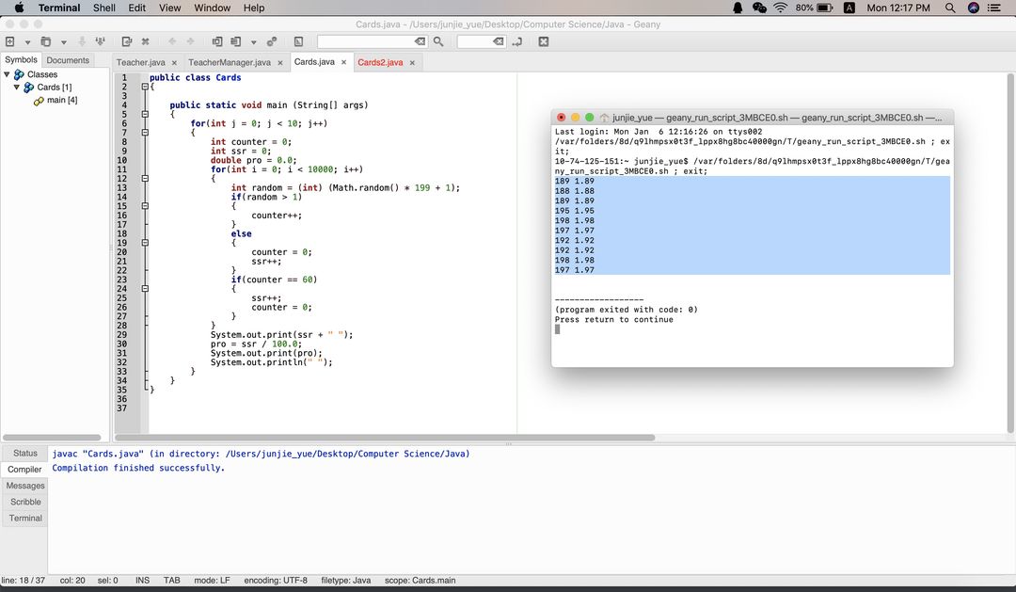1016x592 pixels.
Task: Open the Window menu
Action: (213, 8)
